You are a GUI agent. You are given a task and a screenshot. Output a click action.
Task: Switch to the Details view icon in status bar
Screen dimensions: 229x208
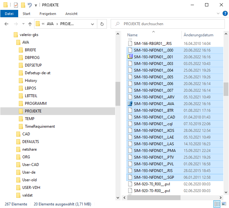pos(217,204)
